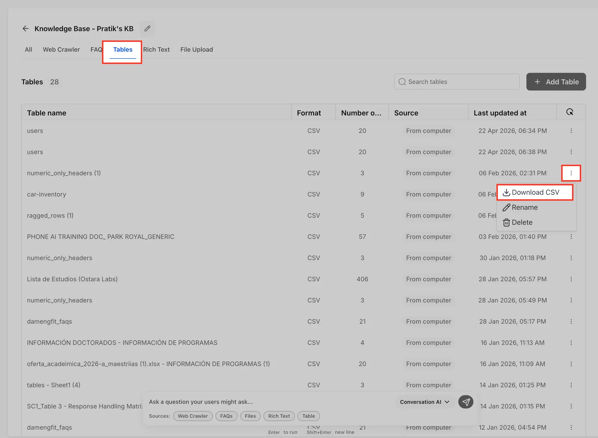Click date 03 Feb 2026, 01:40 PM
The height and width of the screenshot is (438, 598).
pos(512,237)
